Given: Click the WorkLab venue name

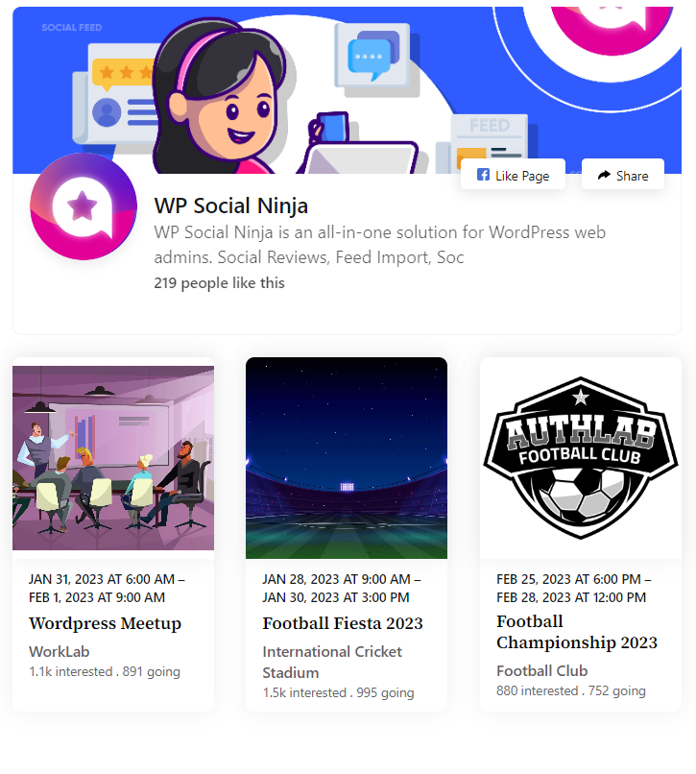Looking at the screenshot, I should tap(60, 652).
